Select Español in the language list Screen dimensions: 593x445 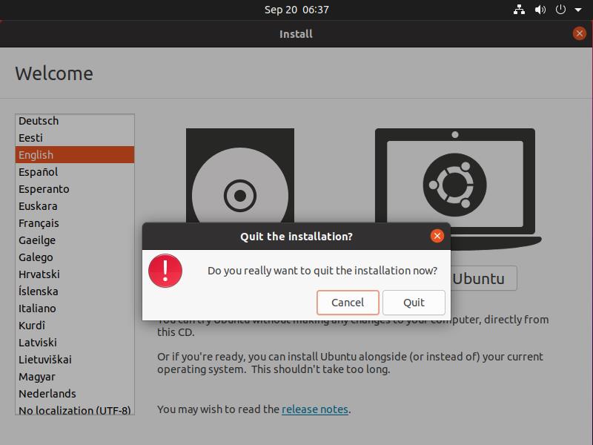pyautogui.click(x=75, y=172)
